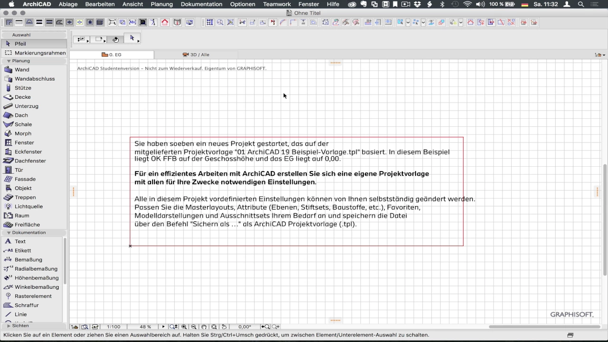Open the Dokumentation menu
This screenshot has width=608, height=342.
point(201,4)
